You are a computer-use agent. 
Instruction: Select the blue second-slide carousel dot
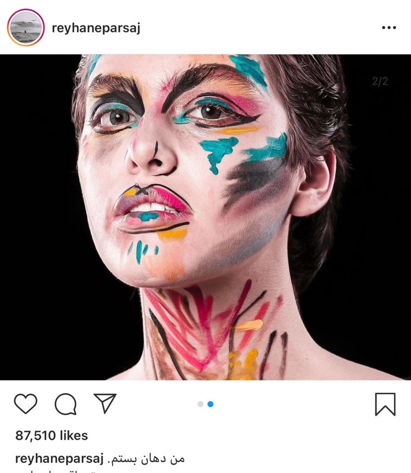[211, 404]
